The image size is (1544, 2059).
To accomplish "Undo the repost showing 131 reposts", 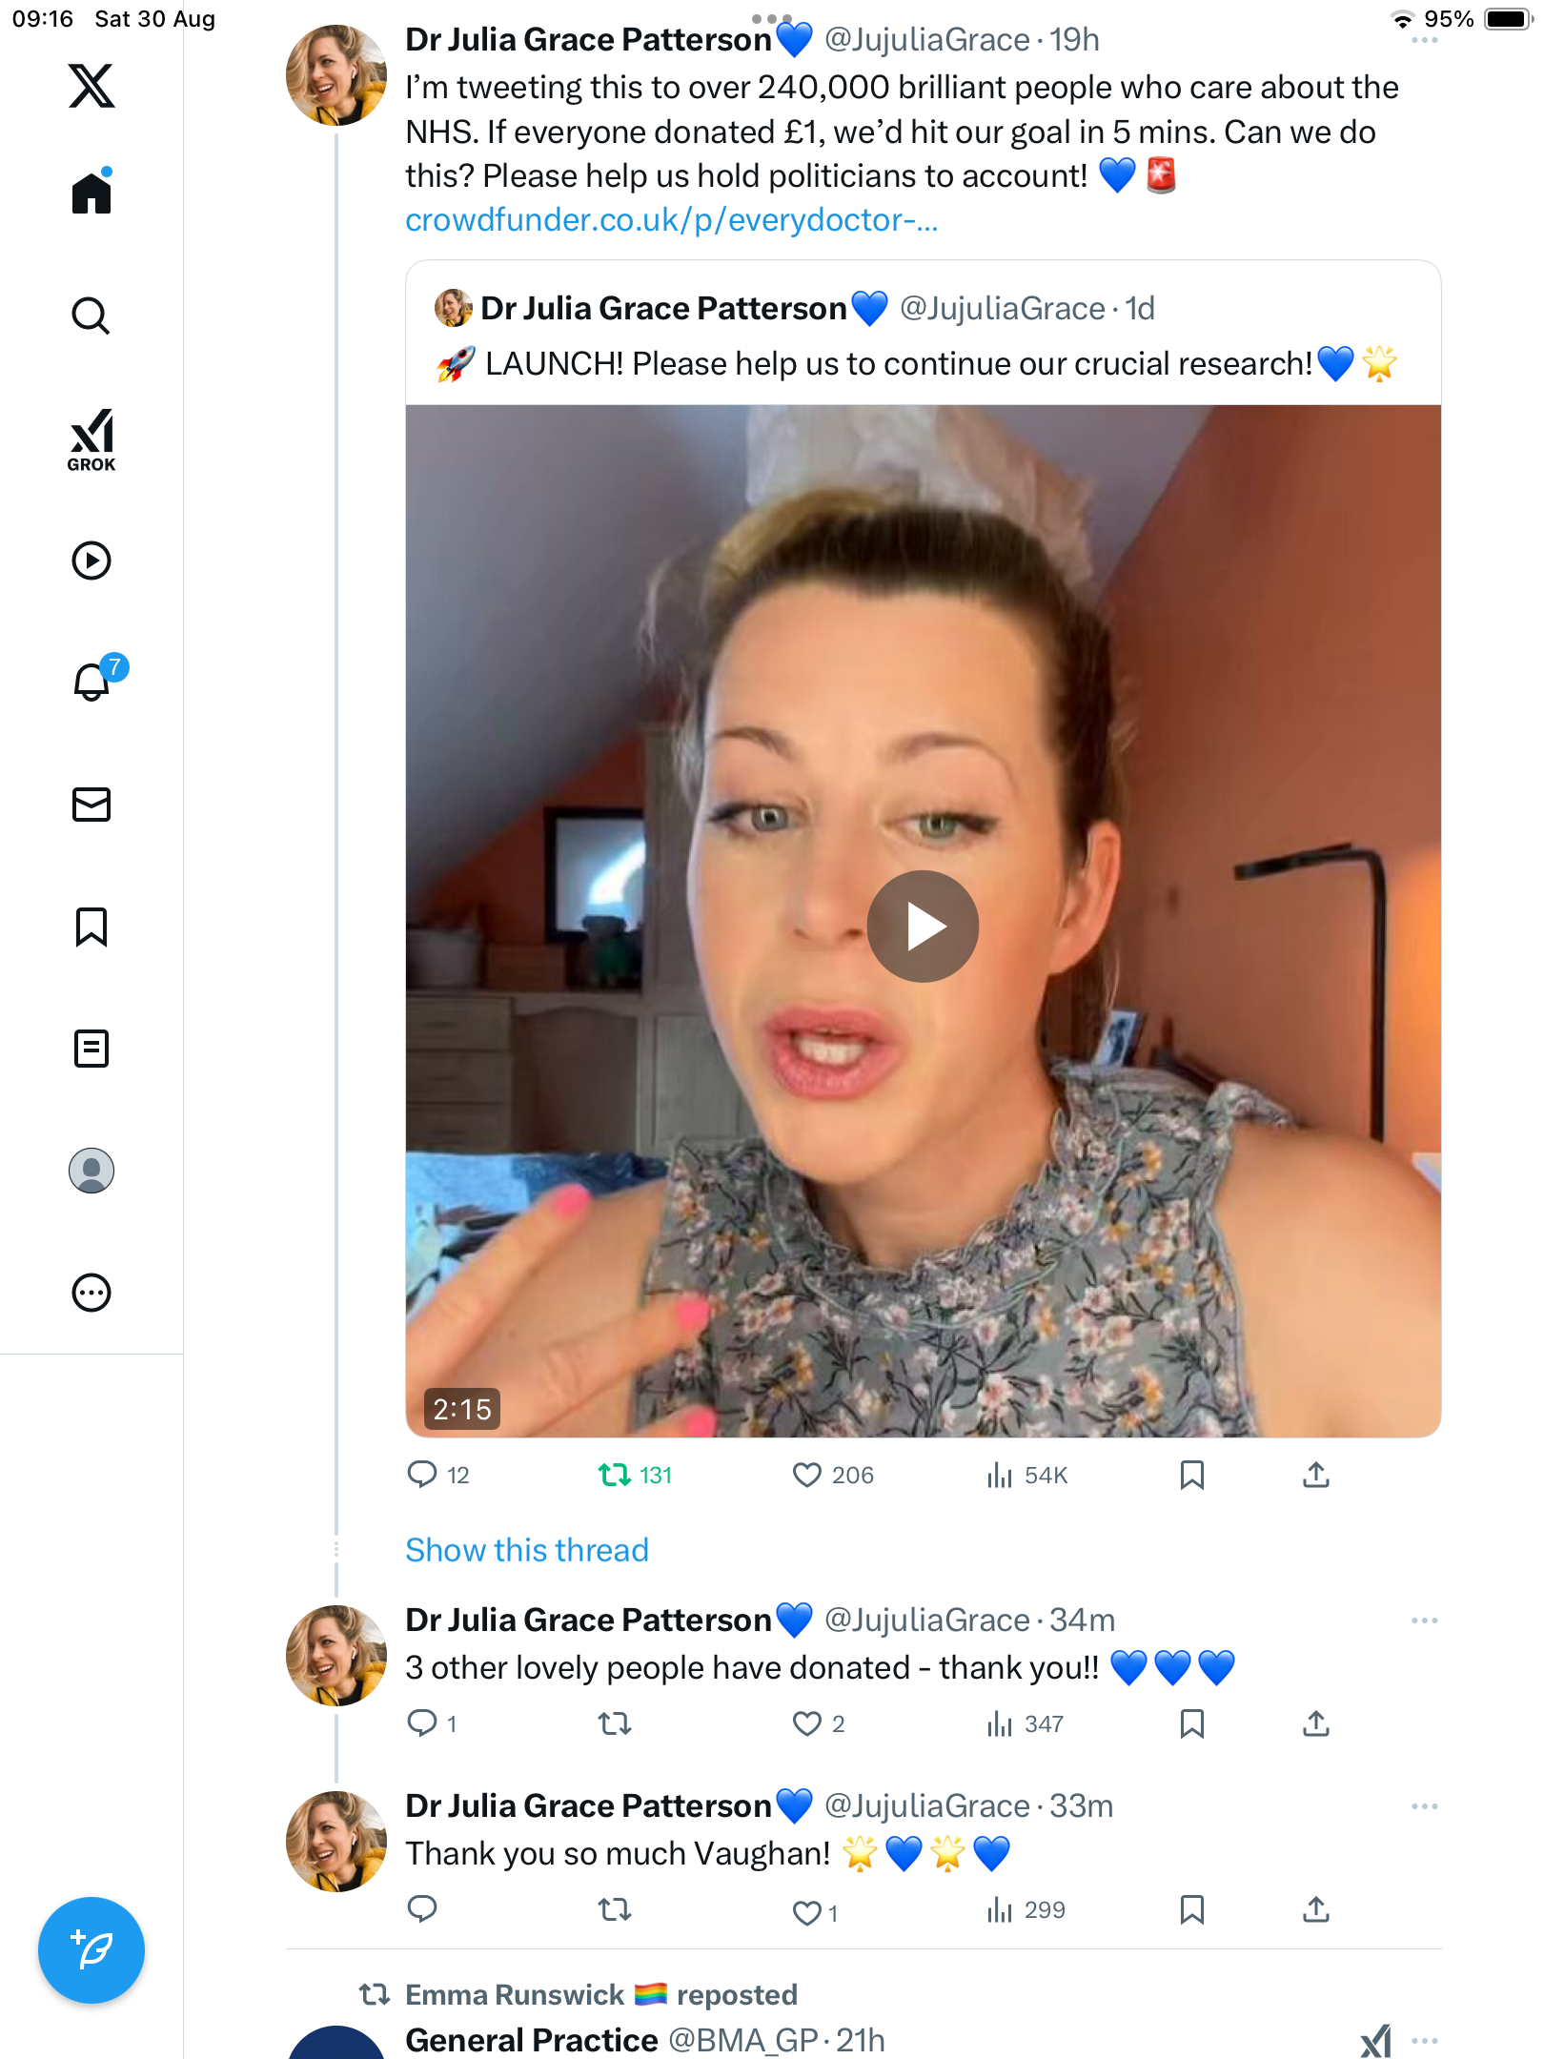I will click(615, 1476).
